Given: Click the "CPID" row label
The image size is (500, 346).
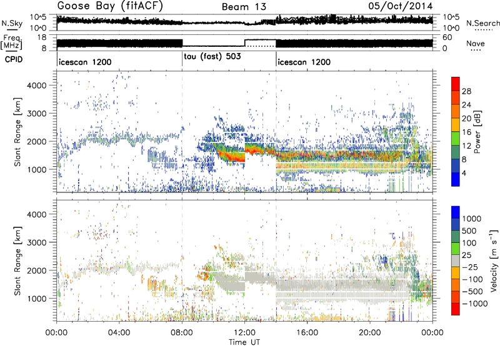Looking at the screenshot, I should pyautogui.click(x=14, y=59).
